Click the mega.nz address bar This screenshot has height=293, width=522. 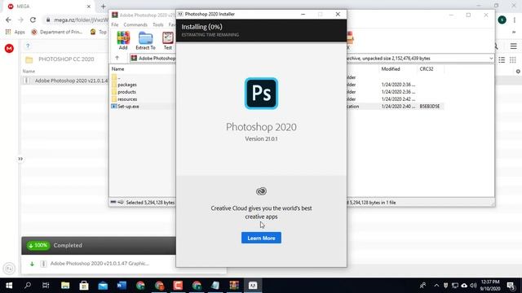click(x=81, y=20)
